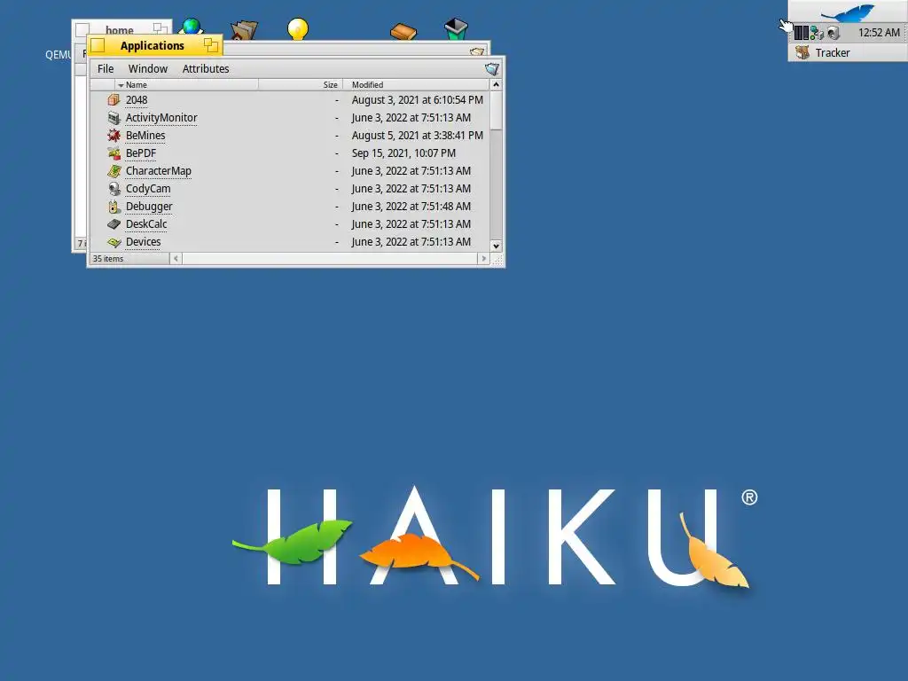This screenshot has width=908, height=681.
Task: Click the volume speaker tray icon
Action: coord(833,33)
